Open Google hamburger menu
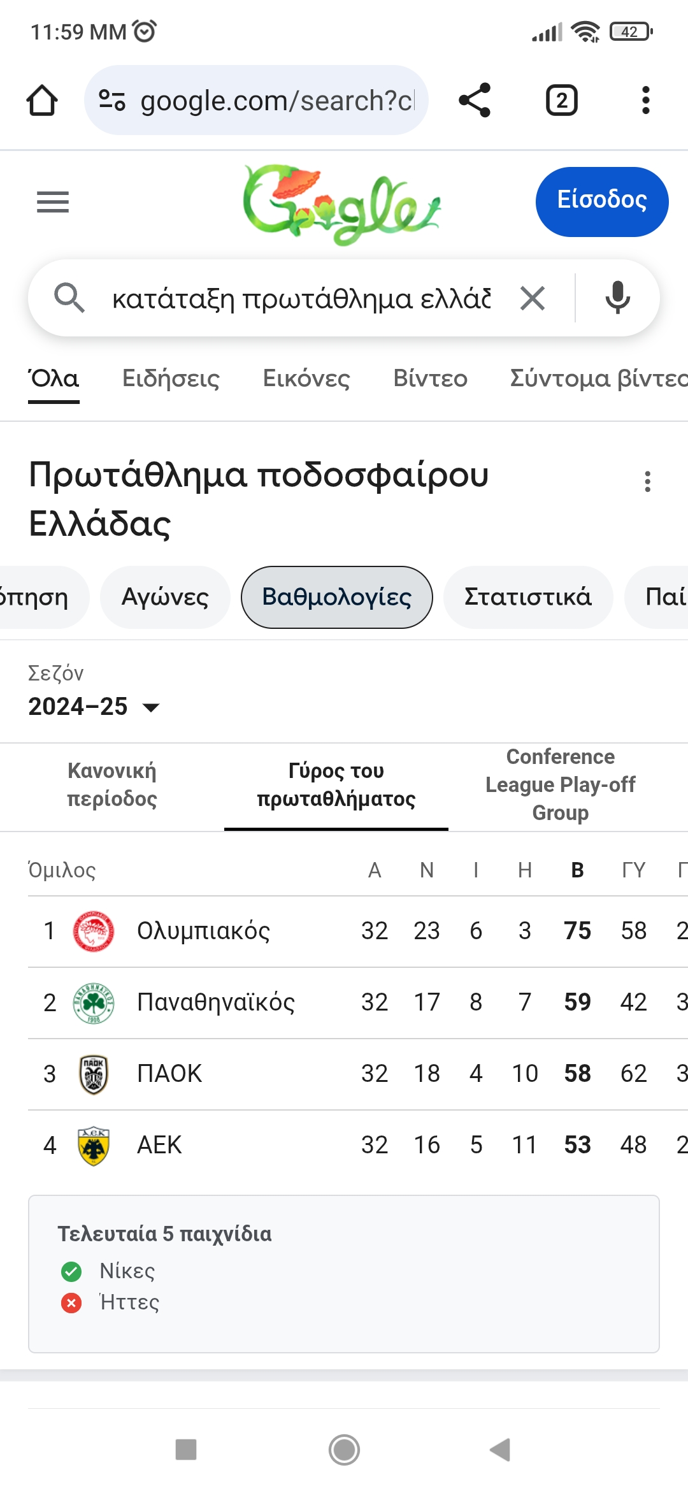This screenshot has width=688, height=1491. (53, 202)
